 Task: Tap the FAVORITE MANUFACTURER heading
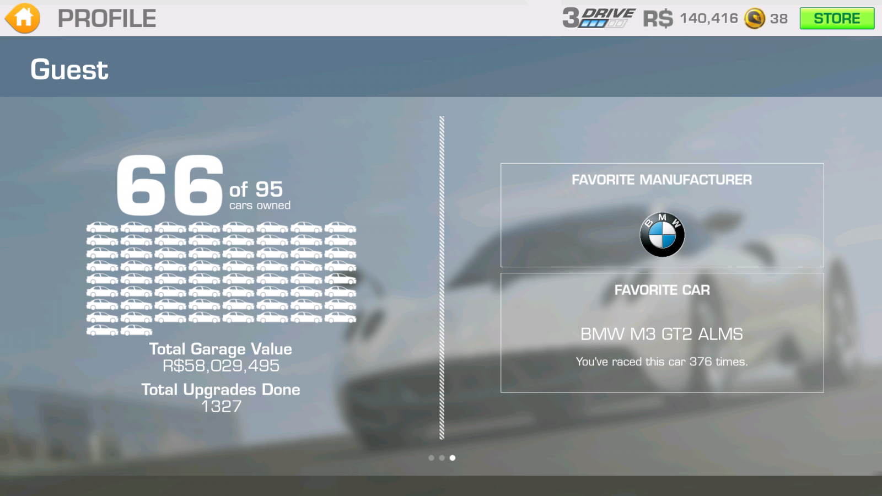pos(661,180)
